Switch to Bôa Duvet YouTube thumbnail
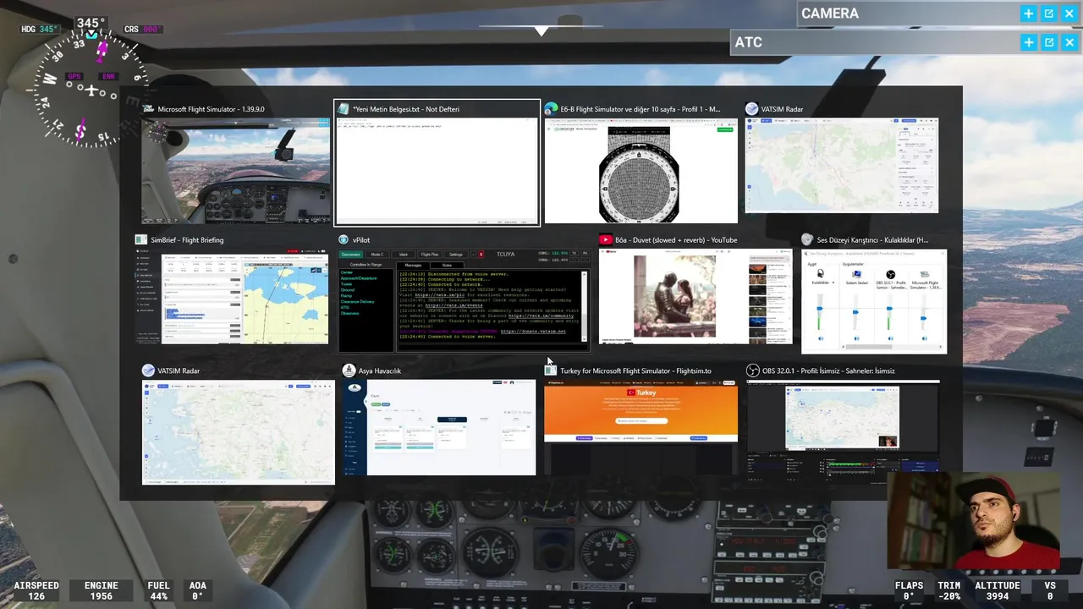The image size is (1083, 609). click(695, 296)
